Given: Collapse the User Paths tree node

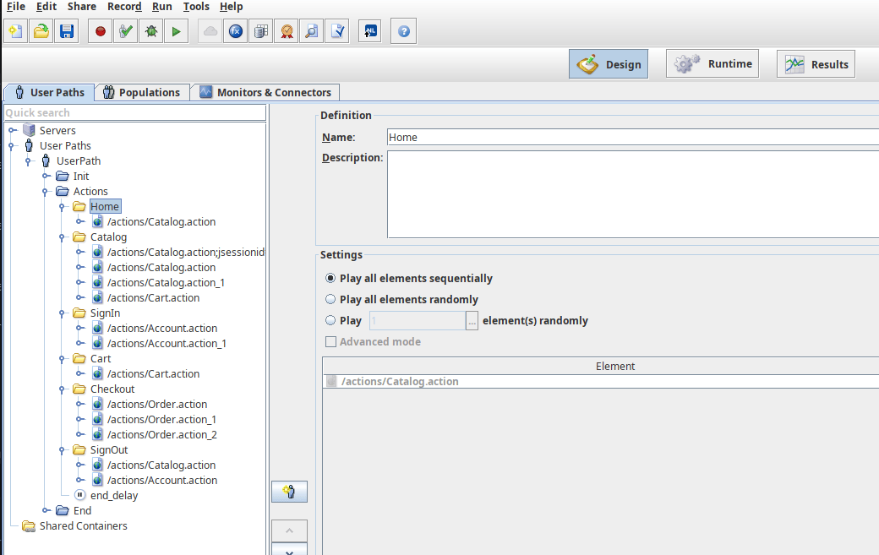Looking at the screenshot, I should 12,146.
